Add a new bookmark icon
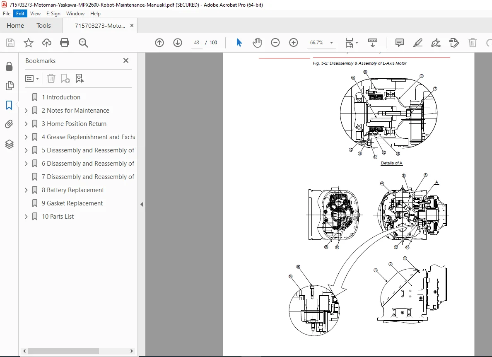The image size is (492, 357). tap(65, 78)
